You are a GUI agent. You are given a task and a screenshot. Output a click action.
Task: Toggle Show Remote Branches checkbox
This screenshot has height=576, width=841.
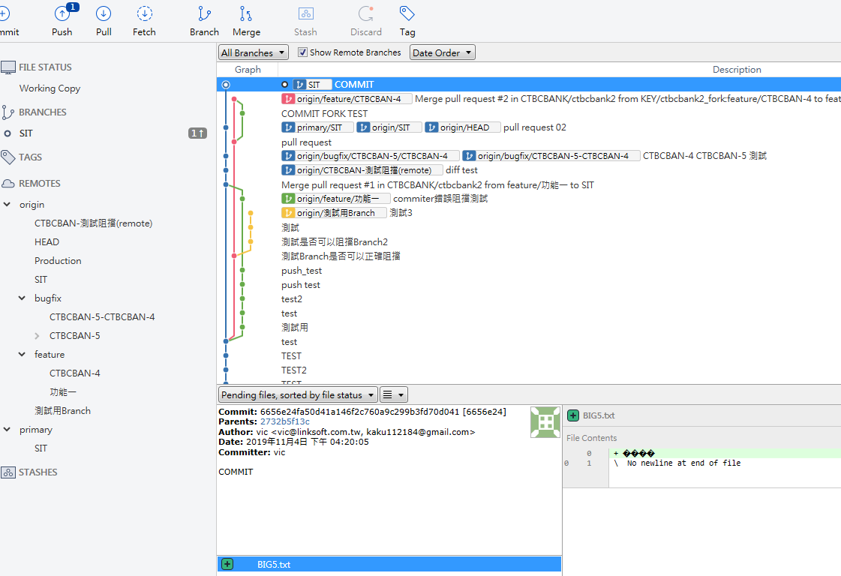(302, 52)
